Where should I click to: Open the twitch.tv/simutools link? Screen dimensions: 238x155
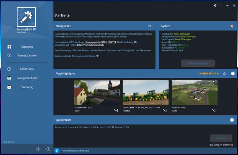click(x=91, y=45)
